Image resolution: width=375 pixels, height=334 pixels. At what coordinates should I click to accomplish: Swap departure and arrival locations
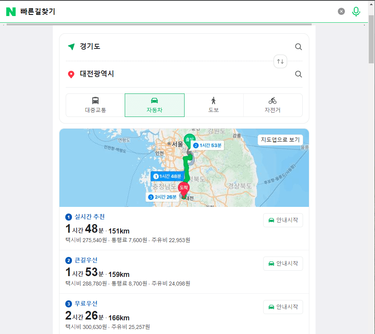pyautogui.click(x=280, y=61)
